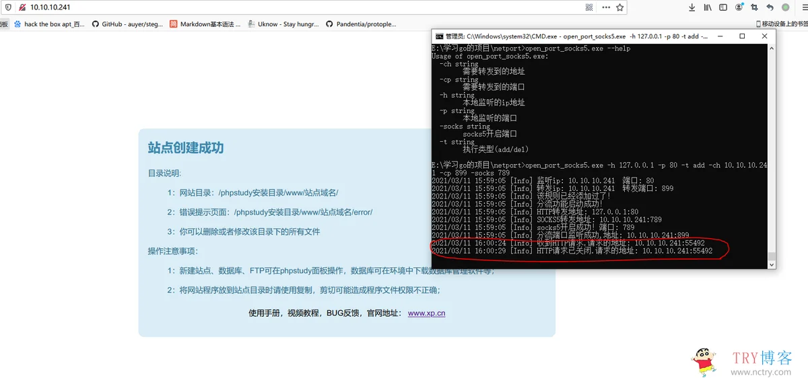This screenshot has height=378, width=808.
Task: Click the 分流端口监听成功 log line
Action: 561,235
